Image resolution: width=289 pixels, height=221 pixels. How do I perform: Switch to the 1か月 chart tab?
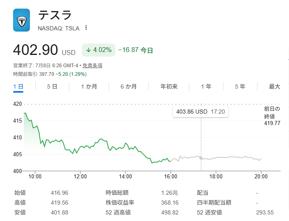point(89,87)
